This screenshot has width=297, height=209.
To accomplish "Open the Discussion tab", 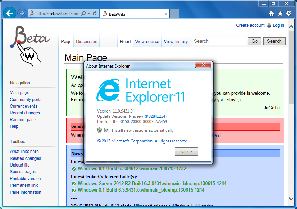I will click(x=87, y=41).
